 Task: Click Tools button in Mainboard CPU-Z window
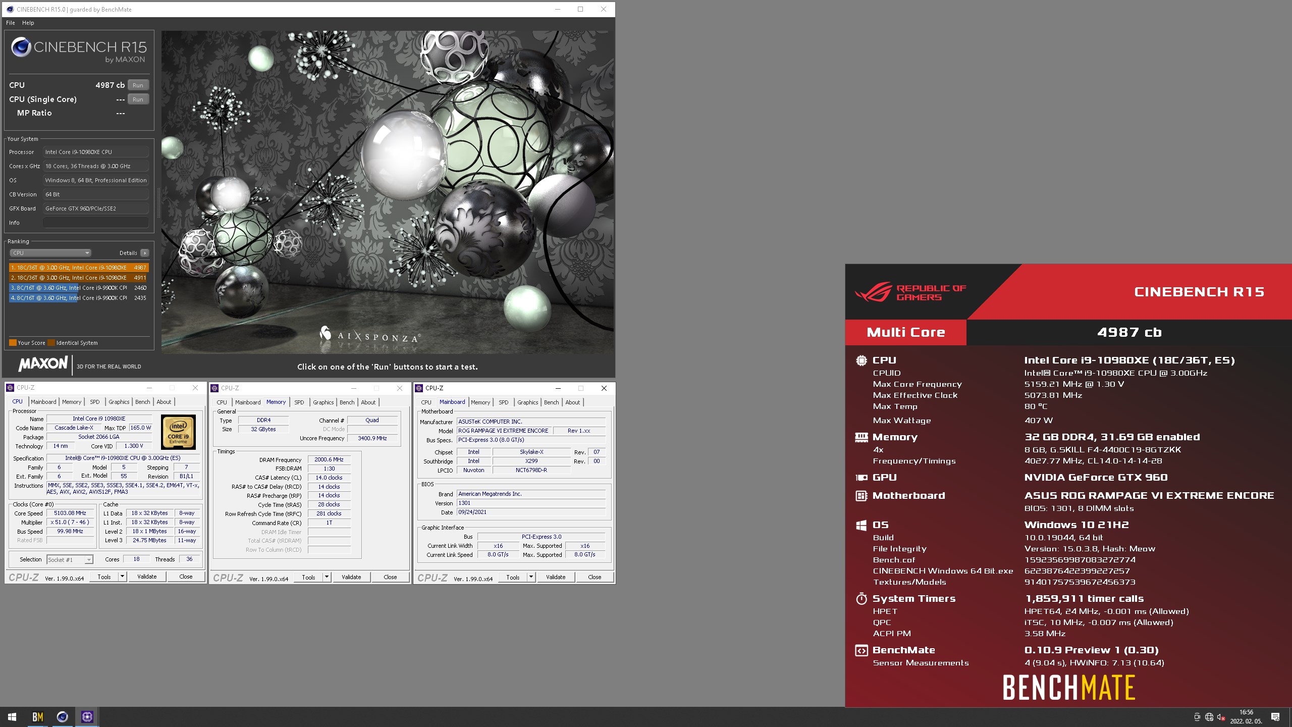[x=513, y=577]
